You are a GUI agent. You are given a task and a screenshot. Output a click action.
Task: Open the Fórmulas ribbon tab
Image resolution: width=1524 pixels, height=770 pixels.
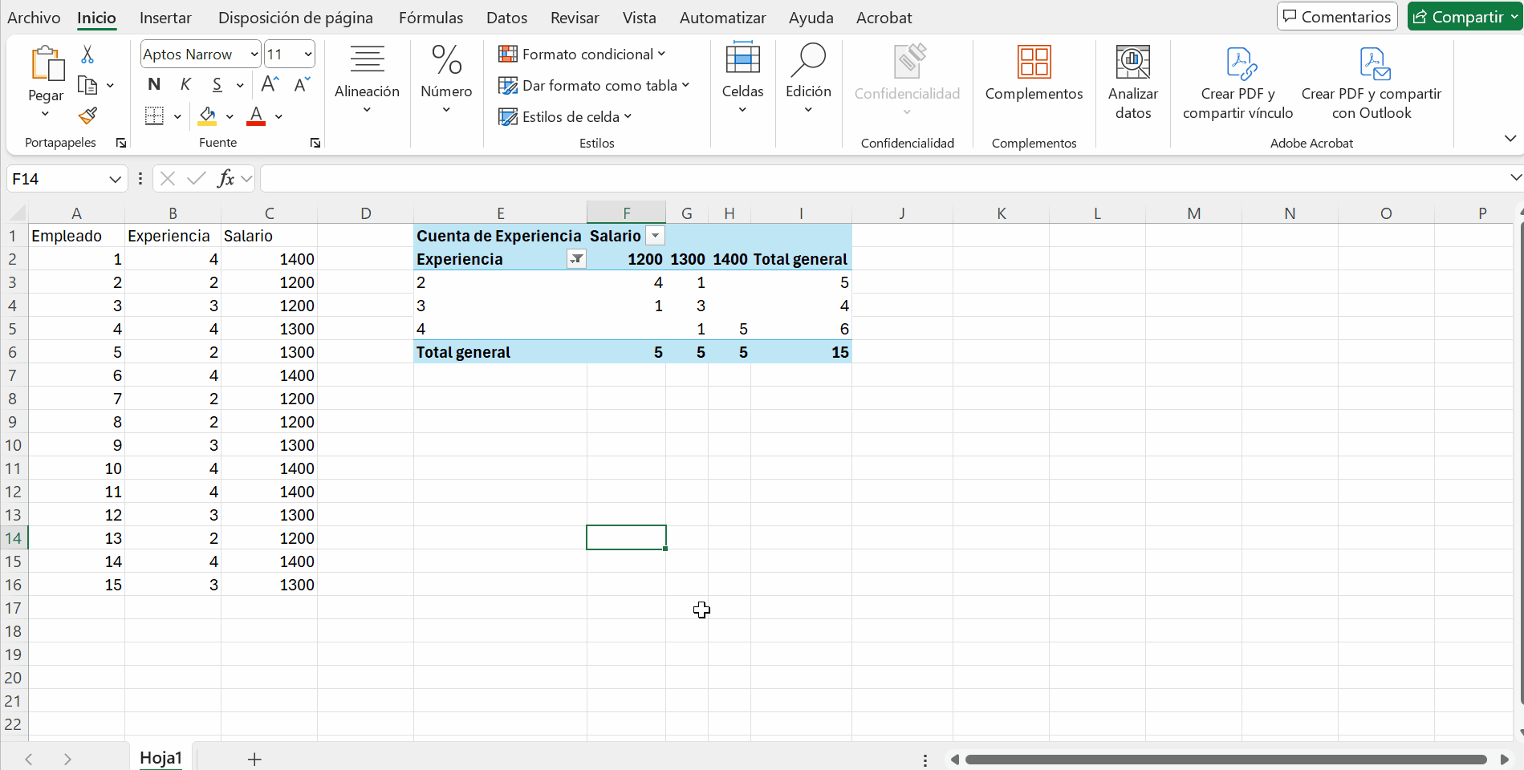tap(431, 18)
